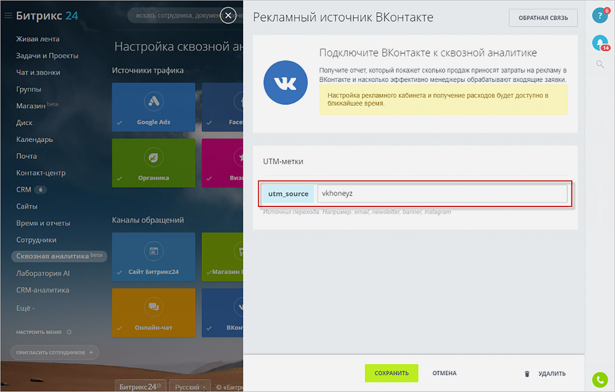Open CRM menu item with badge 6
This screenshot has width=615, height=392.
click(x=31, y=190)
